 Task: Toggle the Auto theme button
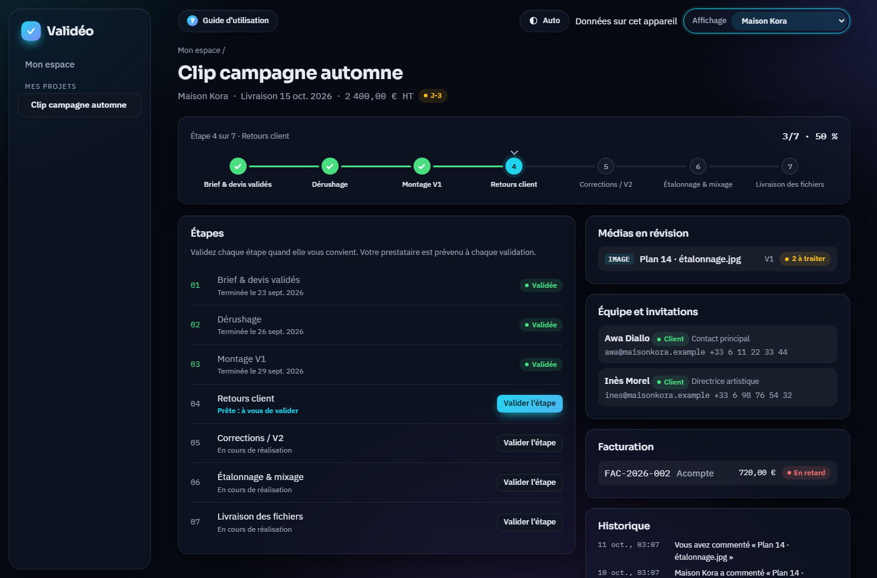(544, 21)
